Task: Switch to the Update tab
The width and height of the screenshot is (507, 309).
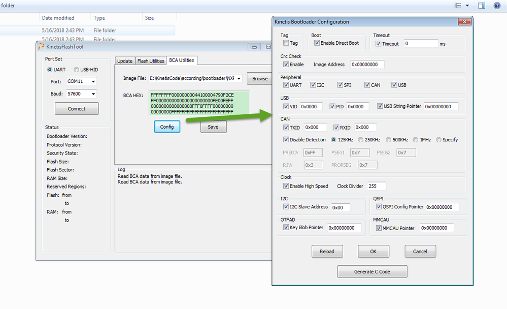Action: click(124, 61)
